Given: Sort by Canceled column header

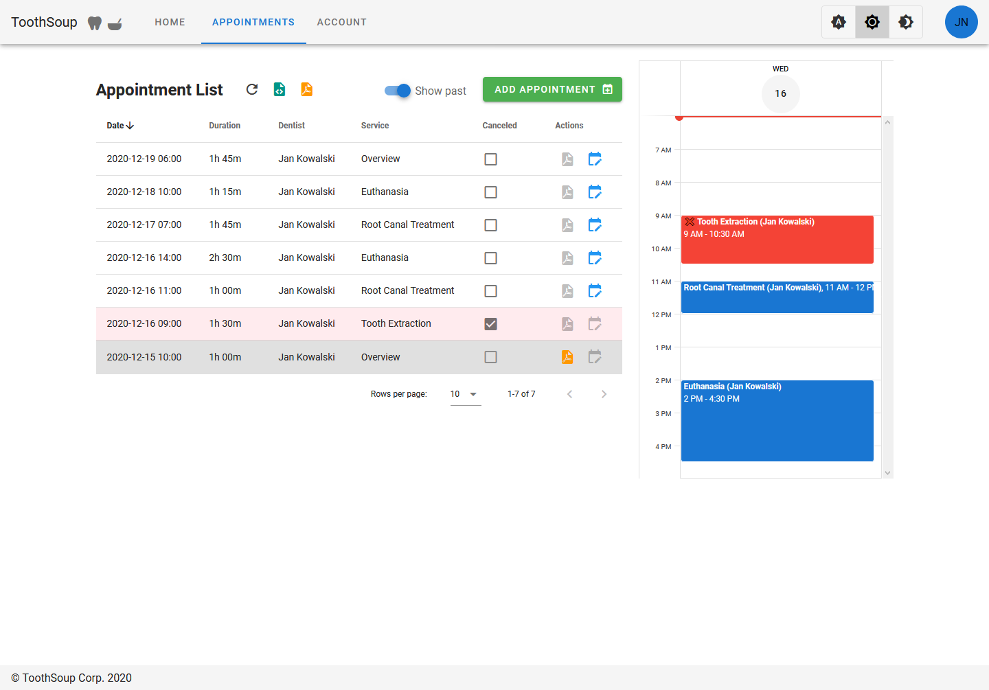Looking at the screenshot, I should pos(499,126).
